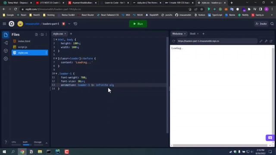Switch to NEXT.JS Crash Course browser tab
The width and height of the screenshot is (276, 155).
tap(50, 3)
